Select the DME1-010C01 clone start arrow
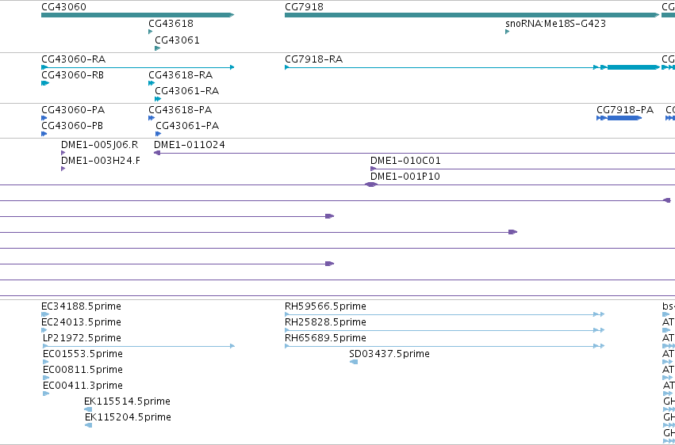675x445 pixels. click(374, 169)
